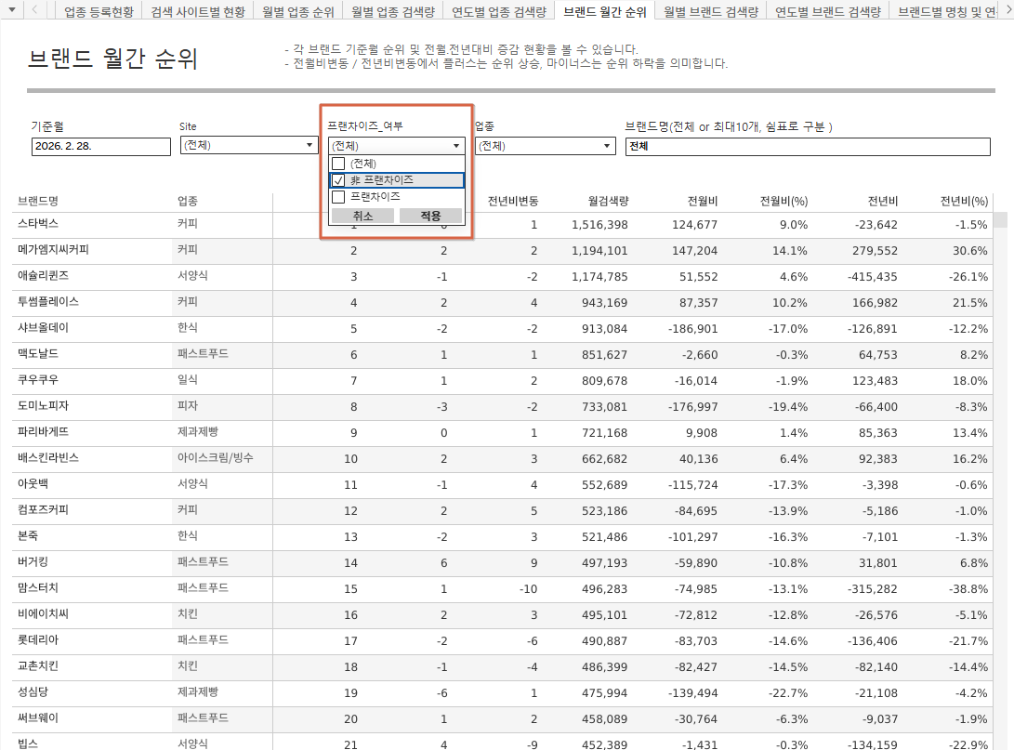Open the 업종 filter dropdown
The image size is (1014, 750).
click(x=607, y=146)
